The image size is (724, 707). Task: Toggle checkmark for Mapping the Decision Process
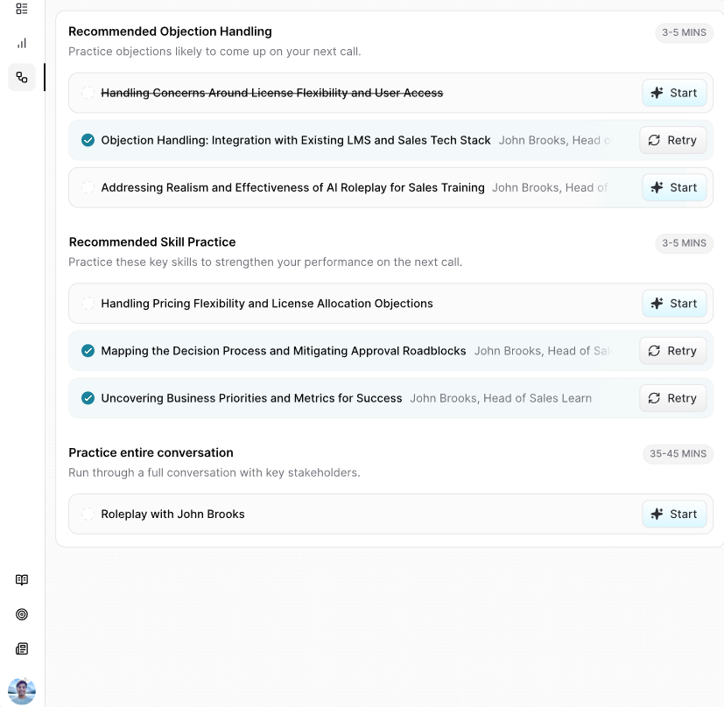point(88,351)
